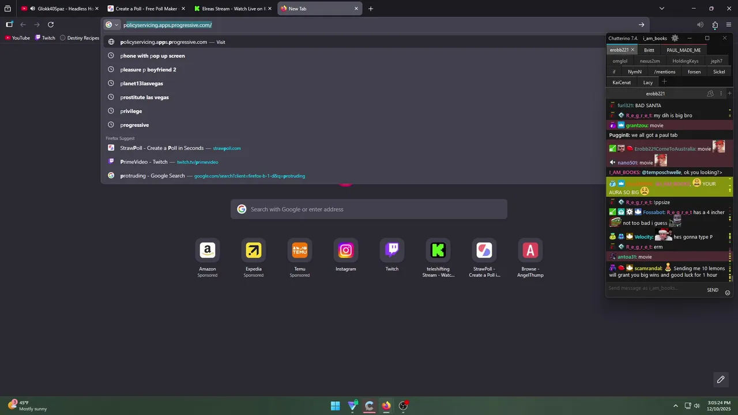Click the URL bar address text
The width and height of the screenshot is (738, 415).
[168, 25]
